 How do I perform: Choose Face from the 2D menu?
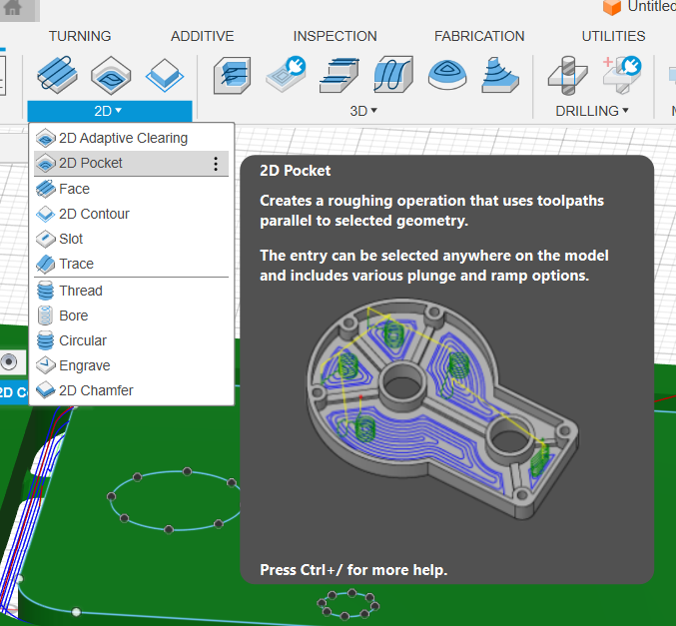coord(131,189)
